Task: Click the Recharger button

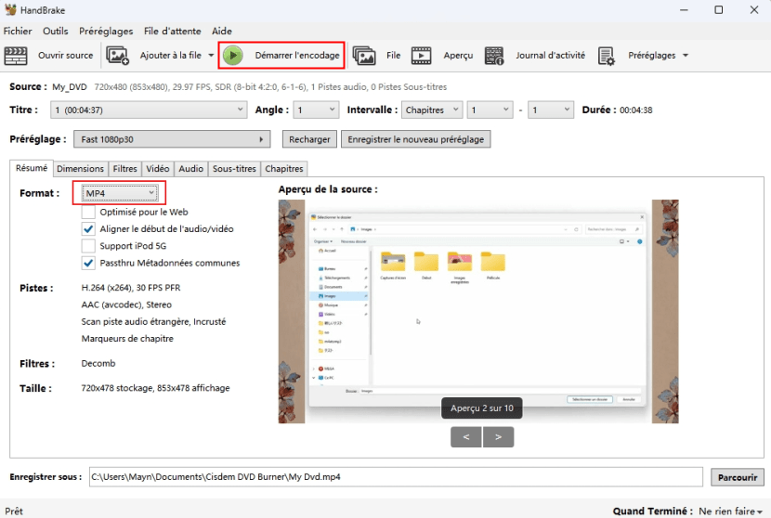Action: 309,139
